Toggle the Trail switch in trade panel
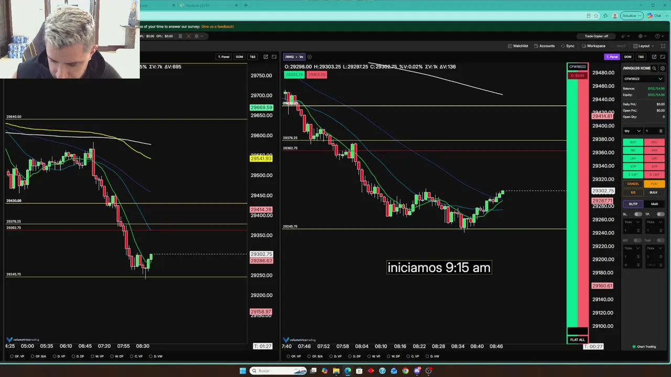Viewport: 671px width, 377px height. point(661,240)
